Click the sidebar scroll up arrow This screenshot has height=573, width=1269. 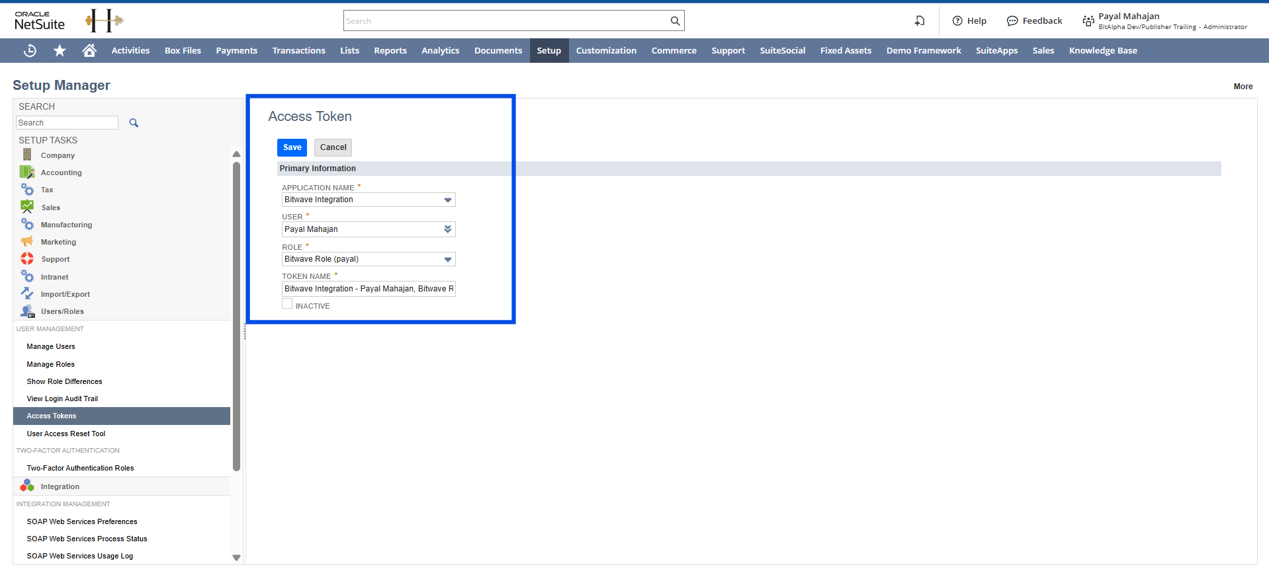236,154
